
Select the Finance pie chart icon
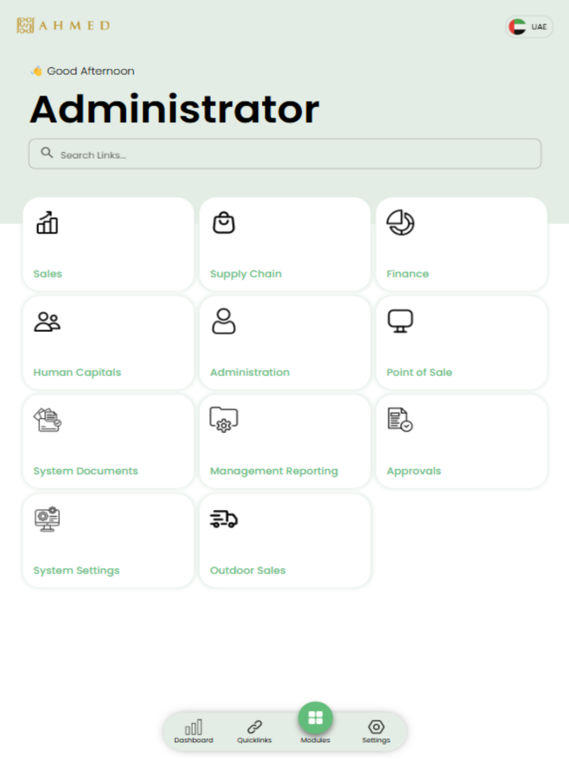pos(400,223)
